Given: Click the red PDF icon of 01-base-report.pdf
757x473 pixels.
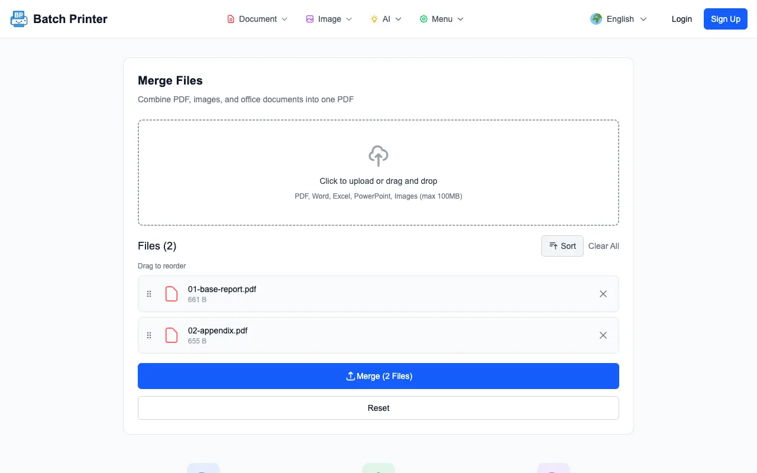Looking at the screenshot, I should pyautogui.click(x=172, y=294).
